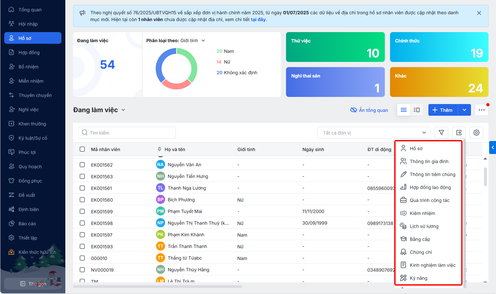
Task: Click the export data icon button
Action: tap(459, 133)
